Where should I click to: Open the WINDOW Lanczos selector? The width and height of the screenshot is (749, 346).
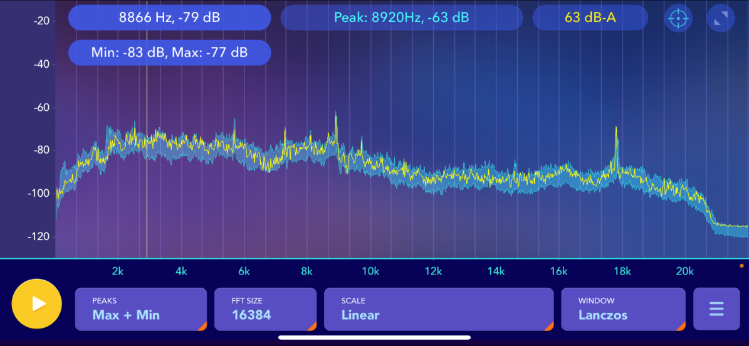(x=623, y=309)
